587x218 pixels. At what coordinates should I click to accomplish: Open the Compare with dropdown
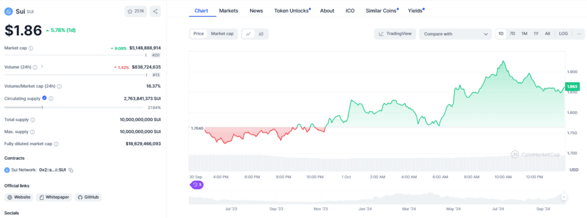(x=455, y=34)
